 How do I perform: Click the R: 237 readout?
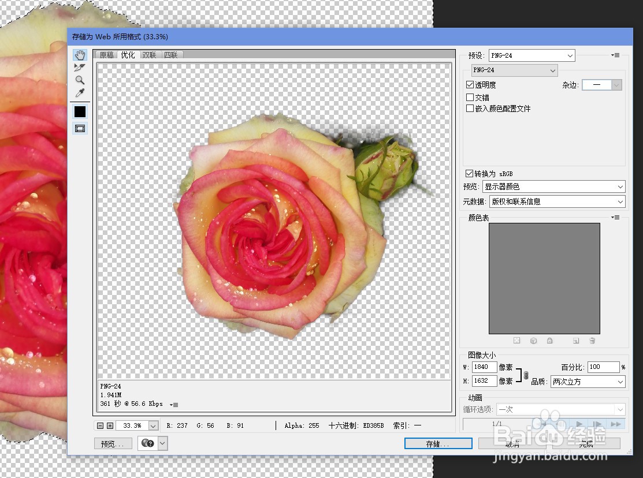177,426
